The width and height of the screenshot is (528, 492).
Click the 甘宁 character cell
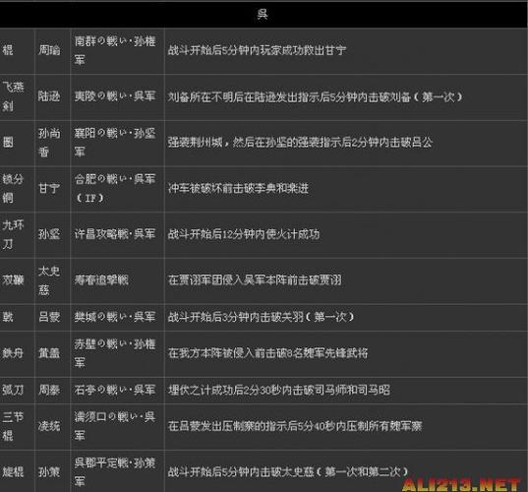[52, 189]
